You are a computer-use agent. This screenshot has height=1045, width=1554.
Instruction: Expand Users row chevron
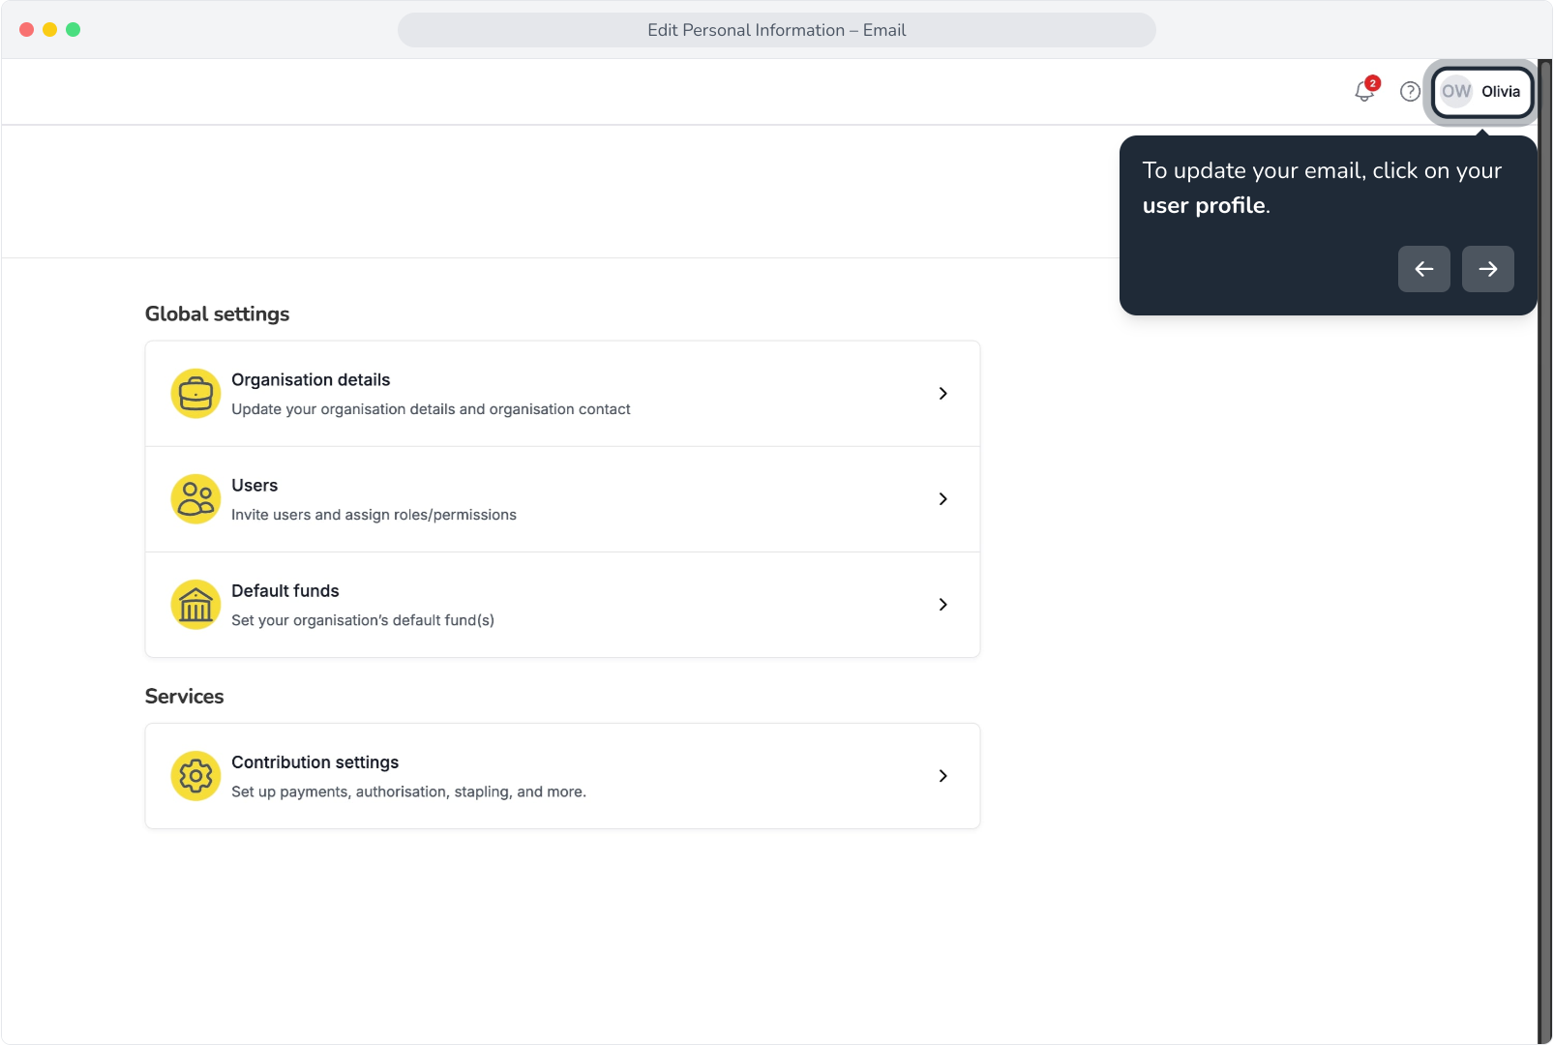coord(942,499)
